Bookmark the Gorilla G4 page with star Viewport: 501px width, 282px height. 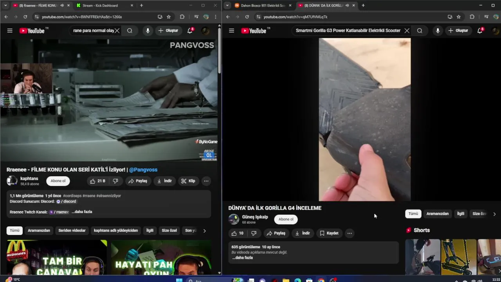pyautogui.click(x=459, y=17)
